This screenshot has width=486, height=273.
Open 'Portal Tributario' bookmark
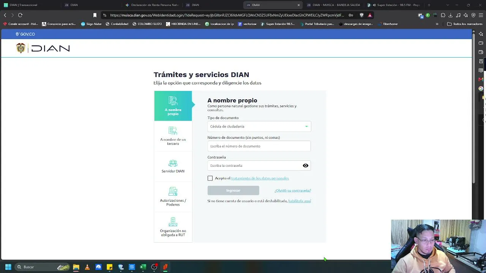pos(317,24)
